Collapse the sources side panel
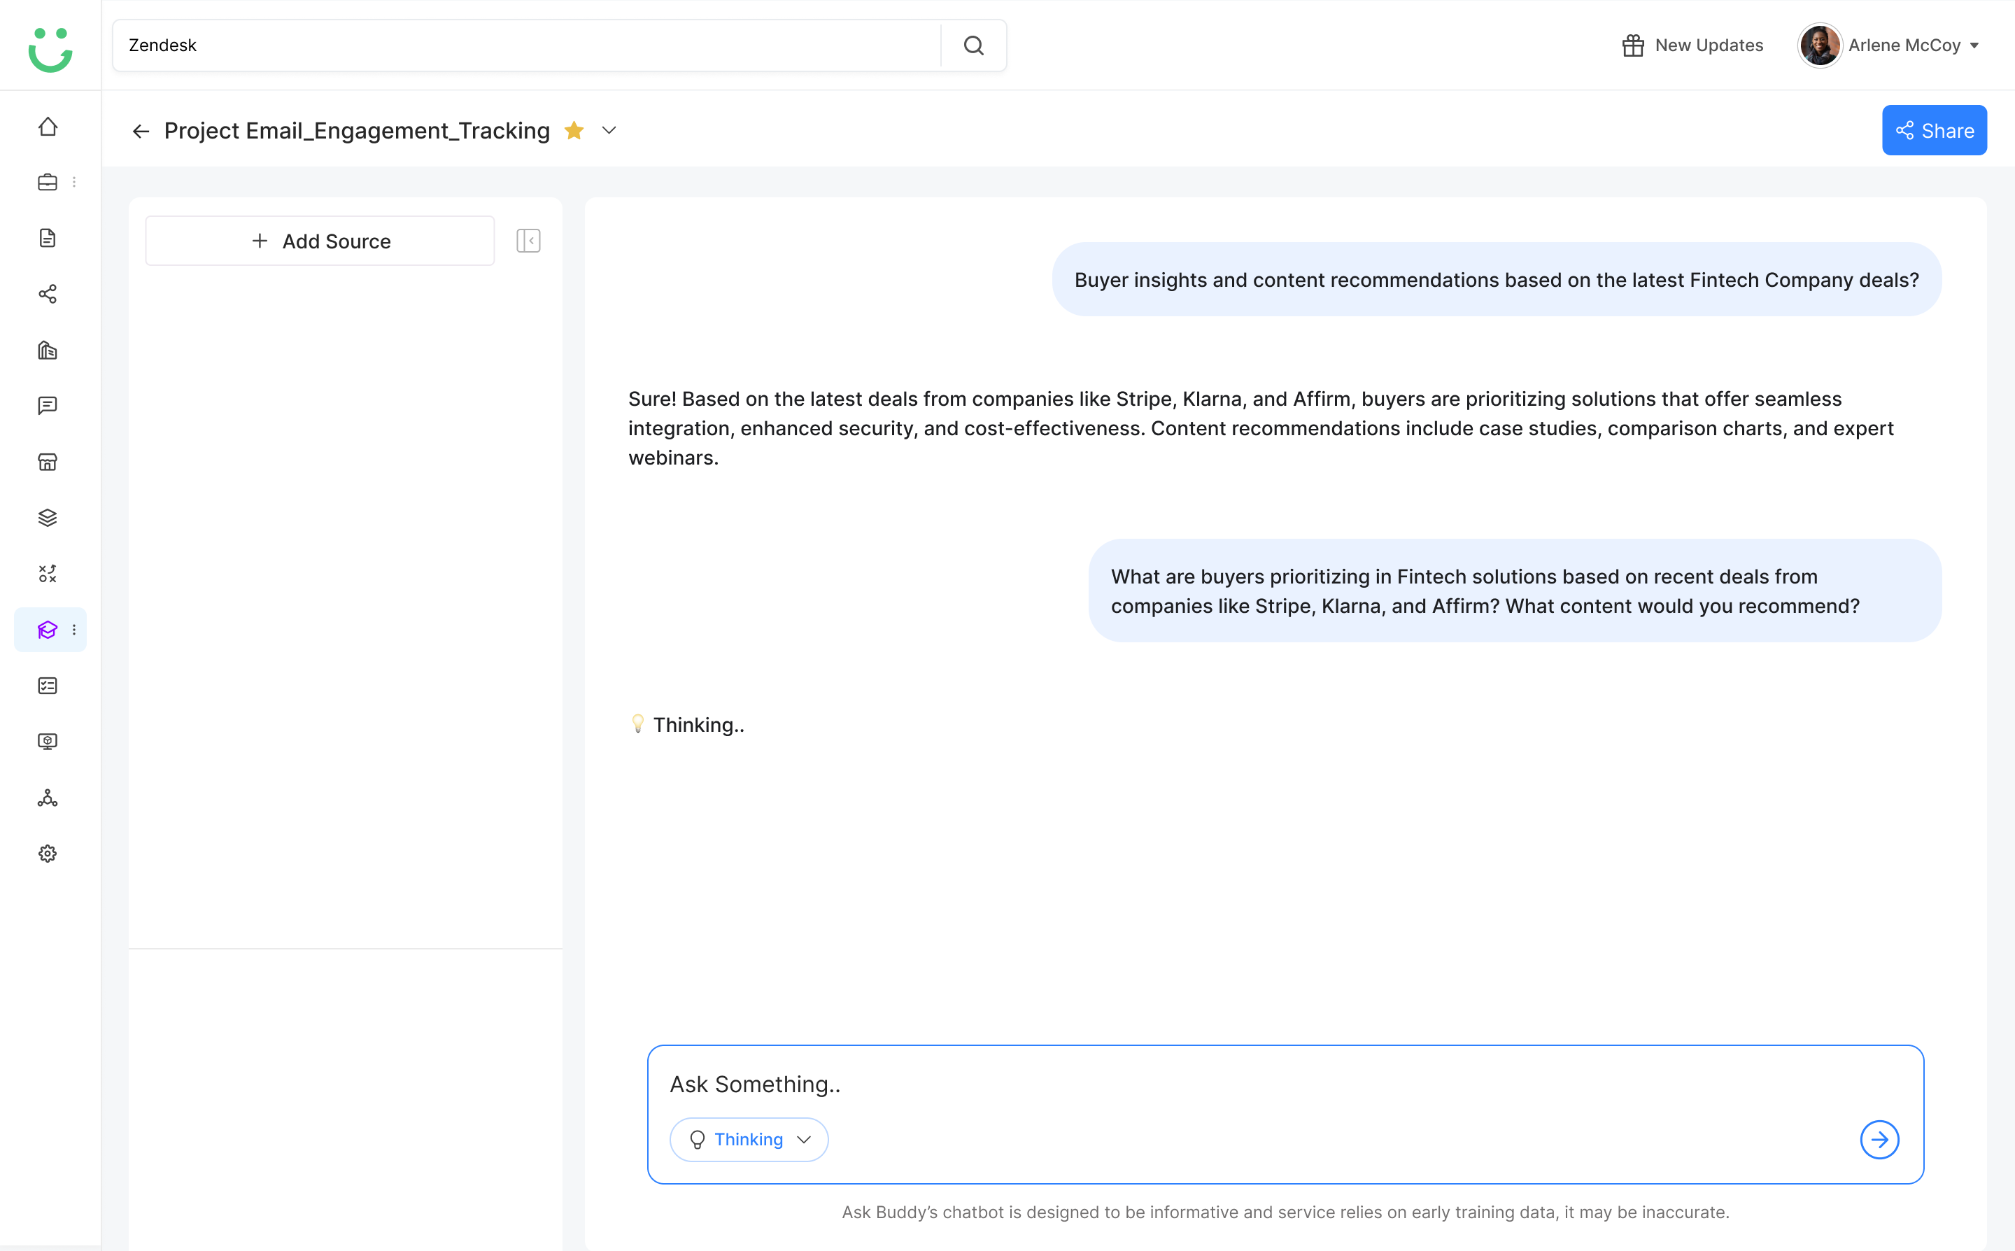The width and height of the screenshot is (2015, 1251). click(528, 241)
